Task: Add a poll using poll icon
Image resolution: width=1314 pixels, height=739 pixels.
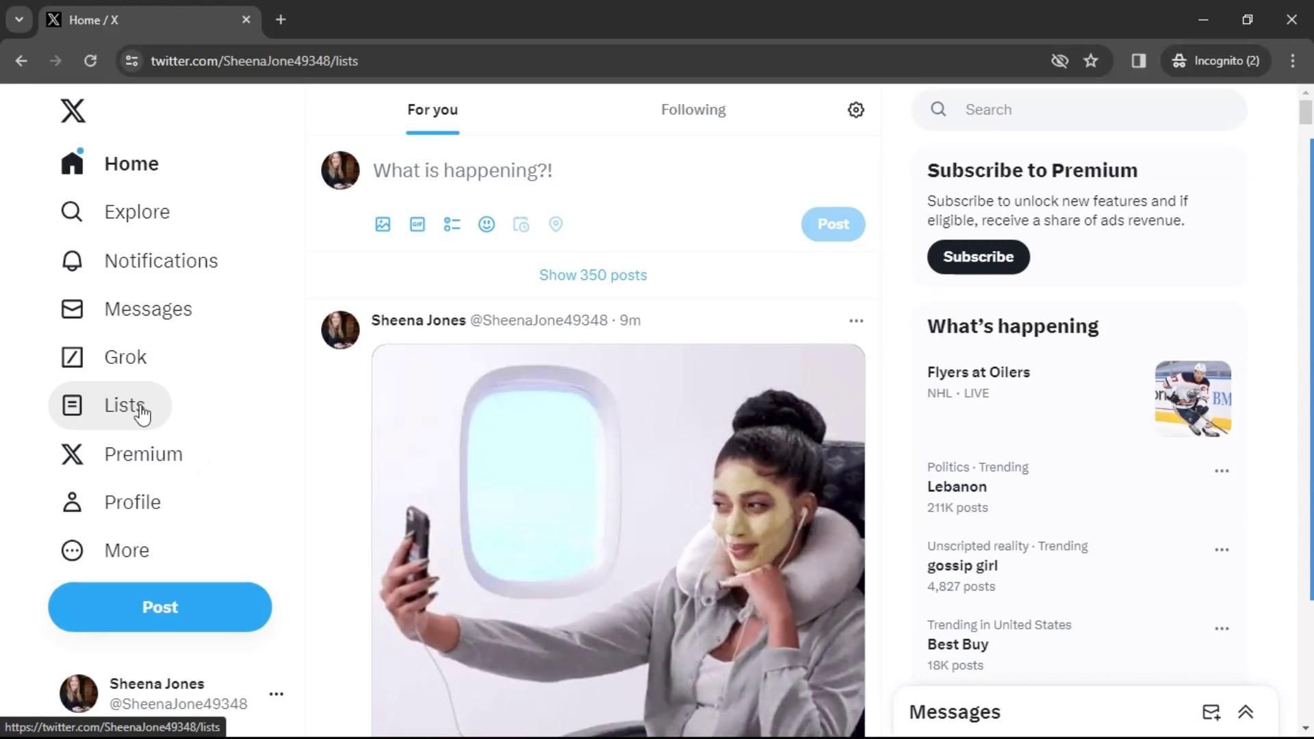Action: pyautogui.click(x=452, y=224)
